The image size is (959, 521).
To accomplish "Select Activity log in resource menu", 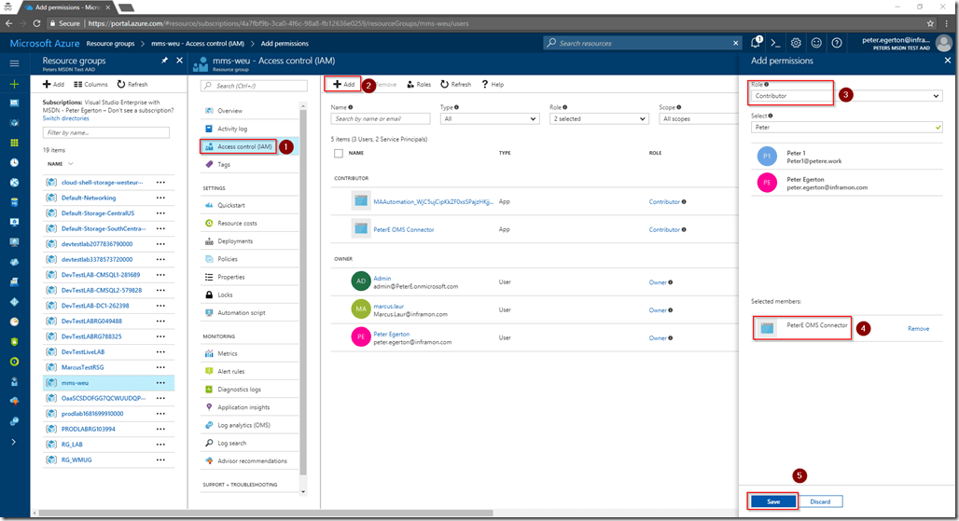I will (232, 129).
